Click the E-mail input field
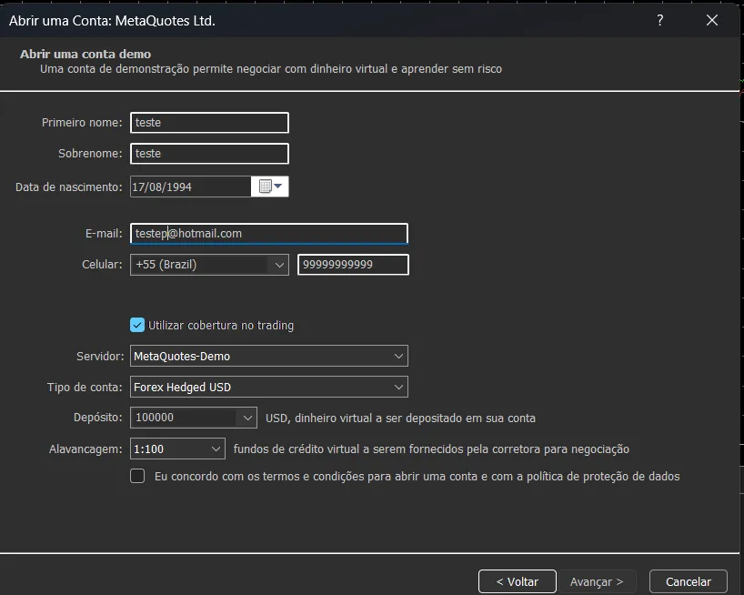Viewport: 744px width, 595px height. (x=269, y=234)
